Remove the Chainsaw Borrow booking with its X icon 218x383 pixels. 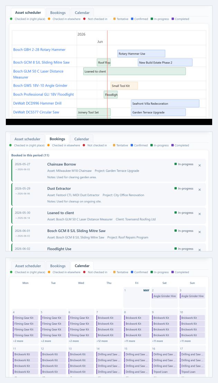(199, 165)
